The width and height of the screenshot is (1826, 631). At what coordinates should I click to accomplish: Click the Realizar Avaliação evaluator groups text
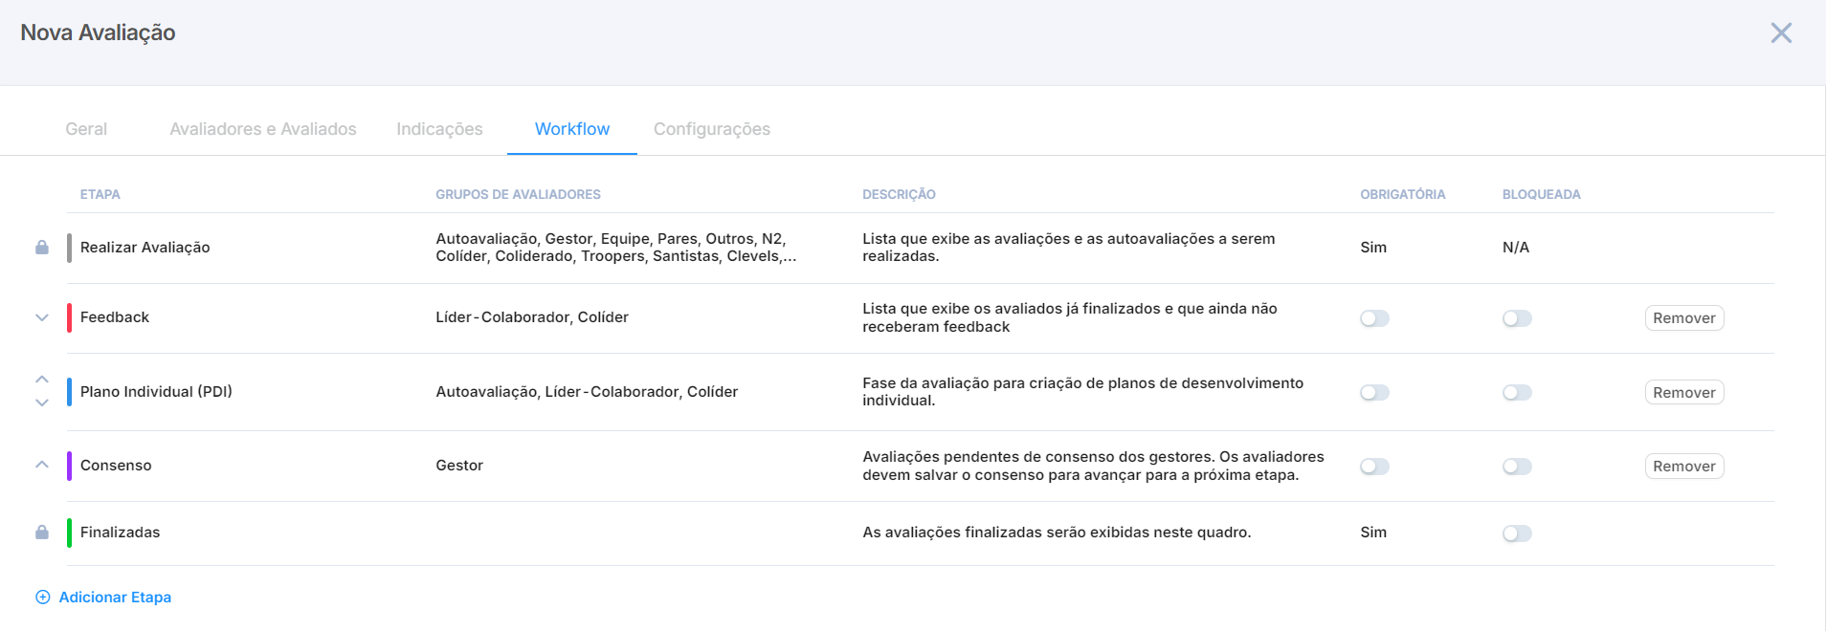(x=615, y=248)
